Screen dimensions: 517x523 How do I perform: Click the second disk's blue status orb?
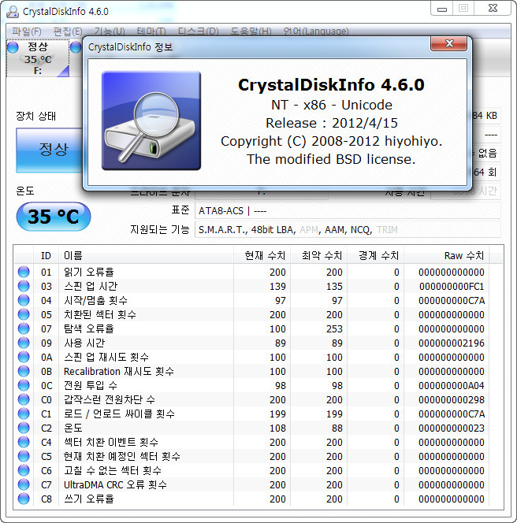pos(76,47)
